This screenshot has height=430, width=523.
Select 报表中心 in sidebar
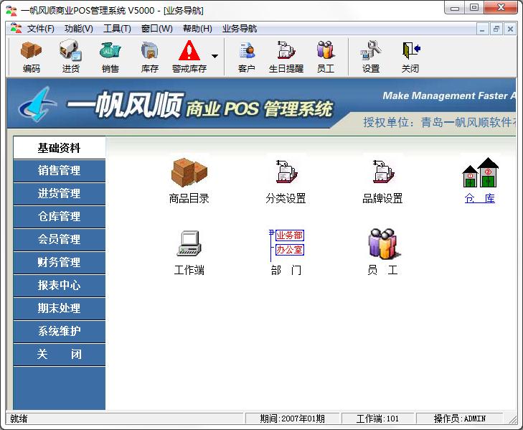60,286
